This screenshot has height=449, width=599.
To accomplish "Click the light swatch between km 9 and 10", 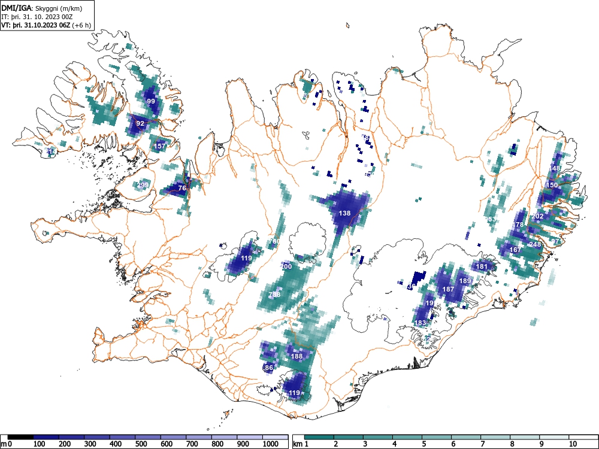I will click(554, 438).
